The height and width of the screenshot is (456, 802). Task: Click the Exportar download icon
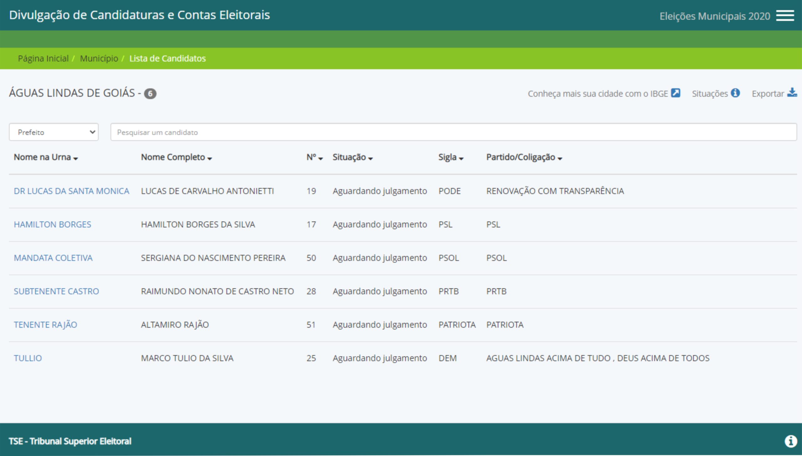792,92
